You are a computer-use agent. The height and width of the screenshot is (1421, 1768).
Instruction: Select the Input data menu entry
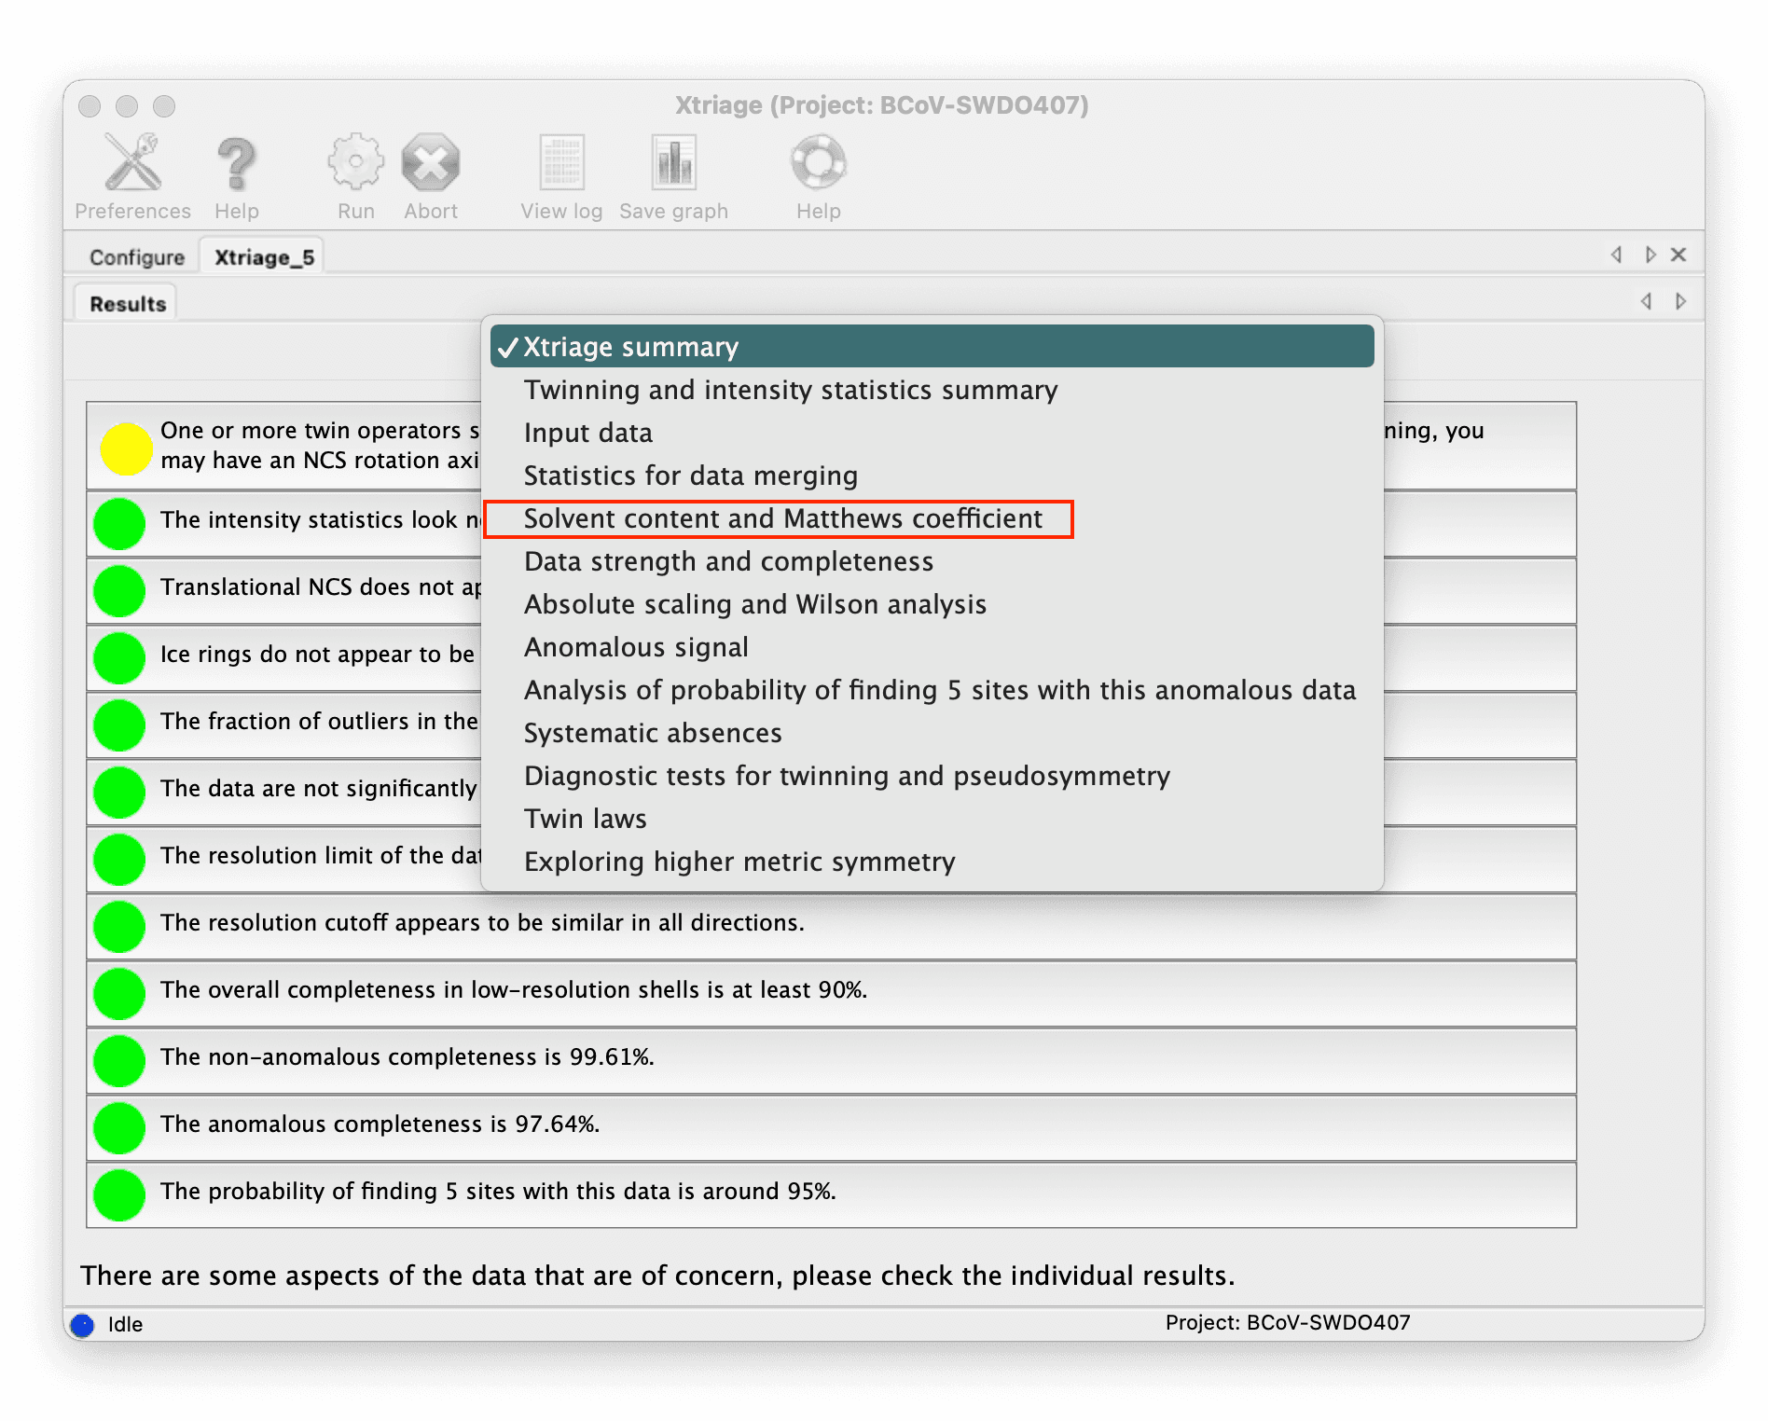coord(932,433)
